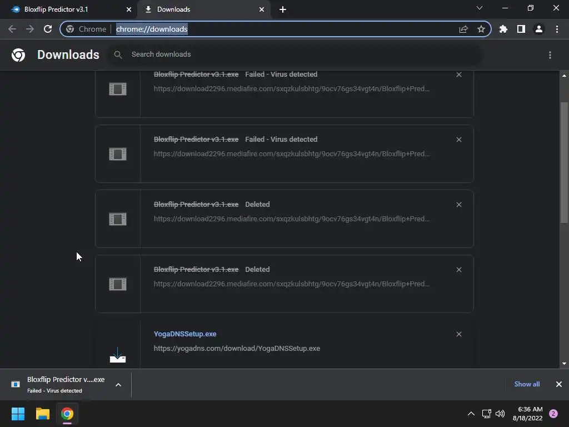Switch to the Bloxflip Predictor v3.1 tab
569x427 pixels.
[68, 9]
